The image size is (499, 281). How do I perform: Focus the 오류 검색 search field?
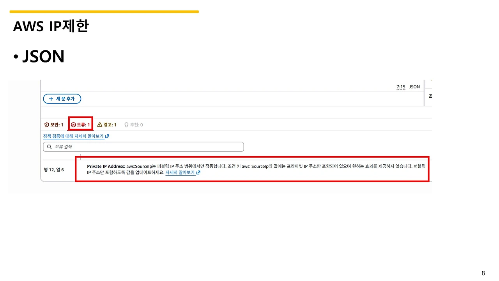tap(143, 147)
